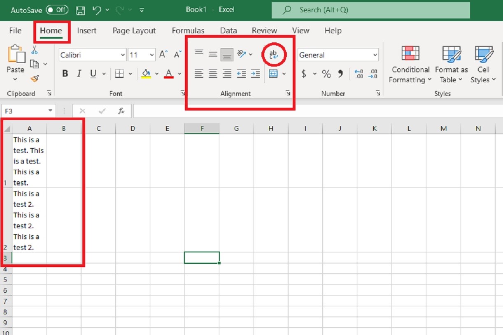Viewport: 503px width, 335px height.
Task: Click the Save icon in title bar
Action: [x=81, y=9]
